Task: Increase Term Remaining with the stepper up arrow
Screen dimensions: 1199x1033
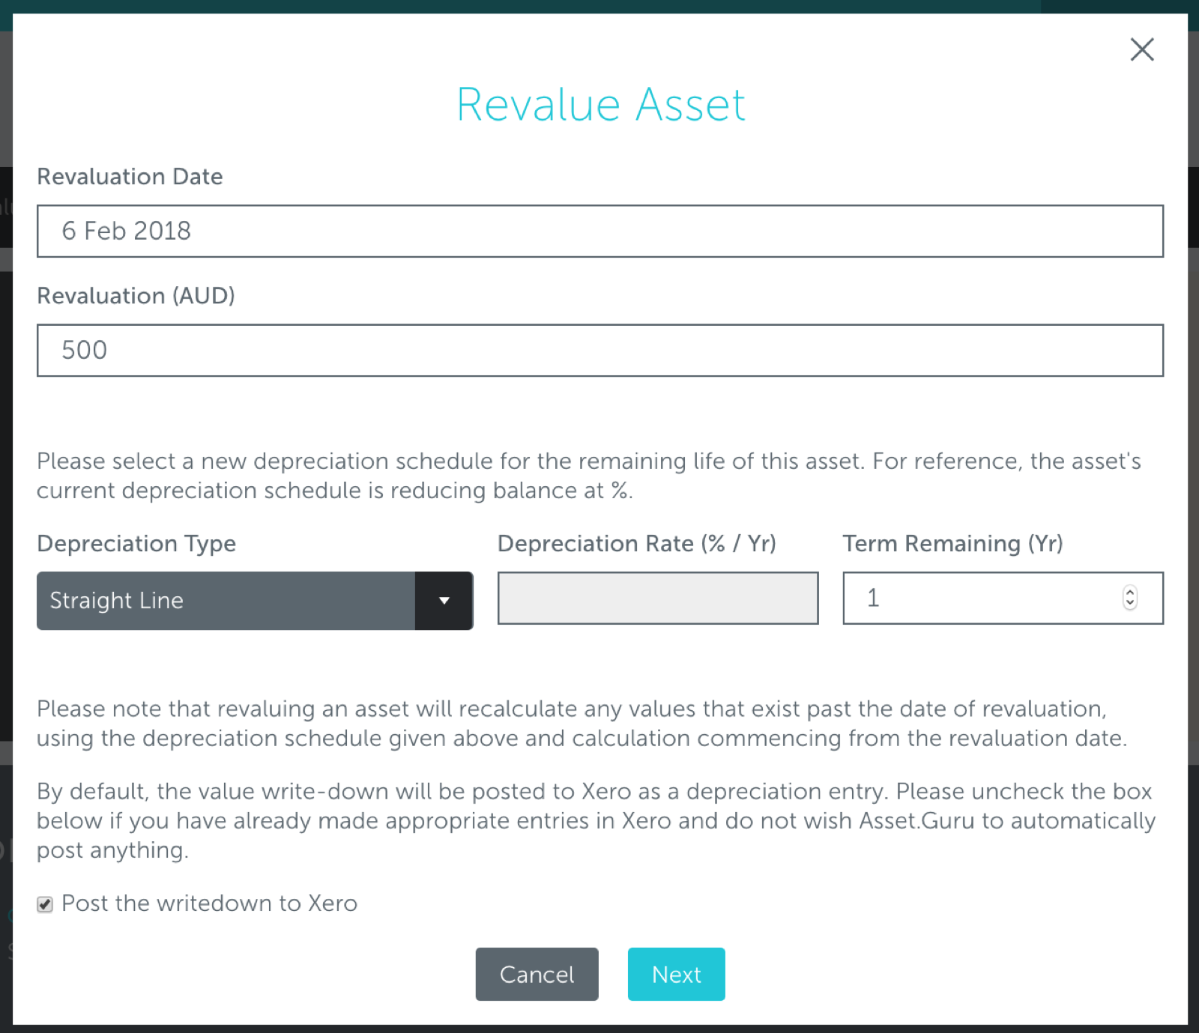Action: pyautogui.click(x=1129, y=593)
